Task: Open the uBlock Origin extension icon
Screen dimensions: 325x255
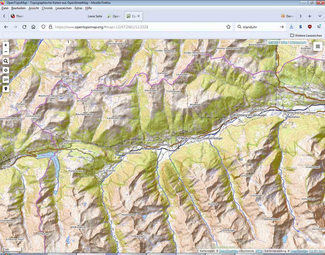Action: click(310, 27)
